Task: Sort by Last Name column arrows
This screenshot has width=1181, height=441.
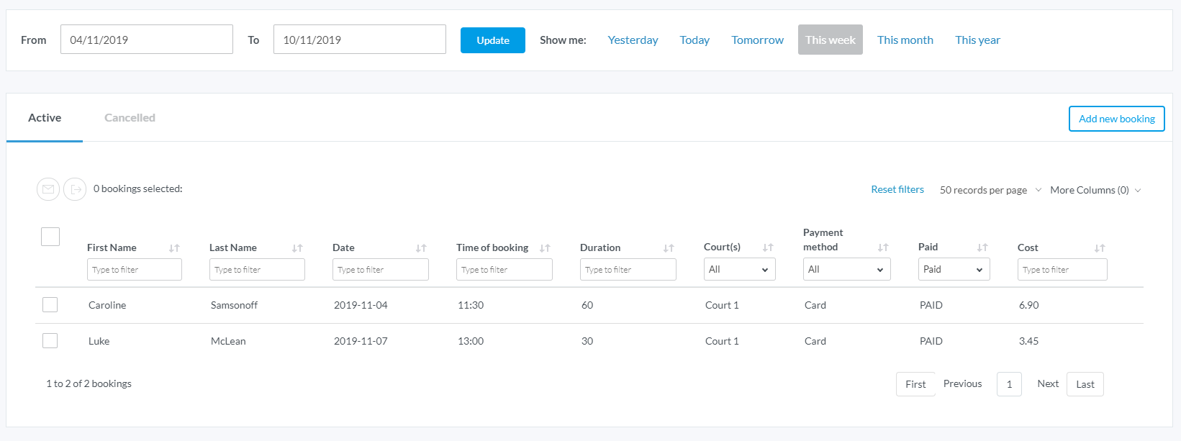Action: [x=297, y=248]
